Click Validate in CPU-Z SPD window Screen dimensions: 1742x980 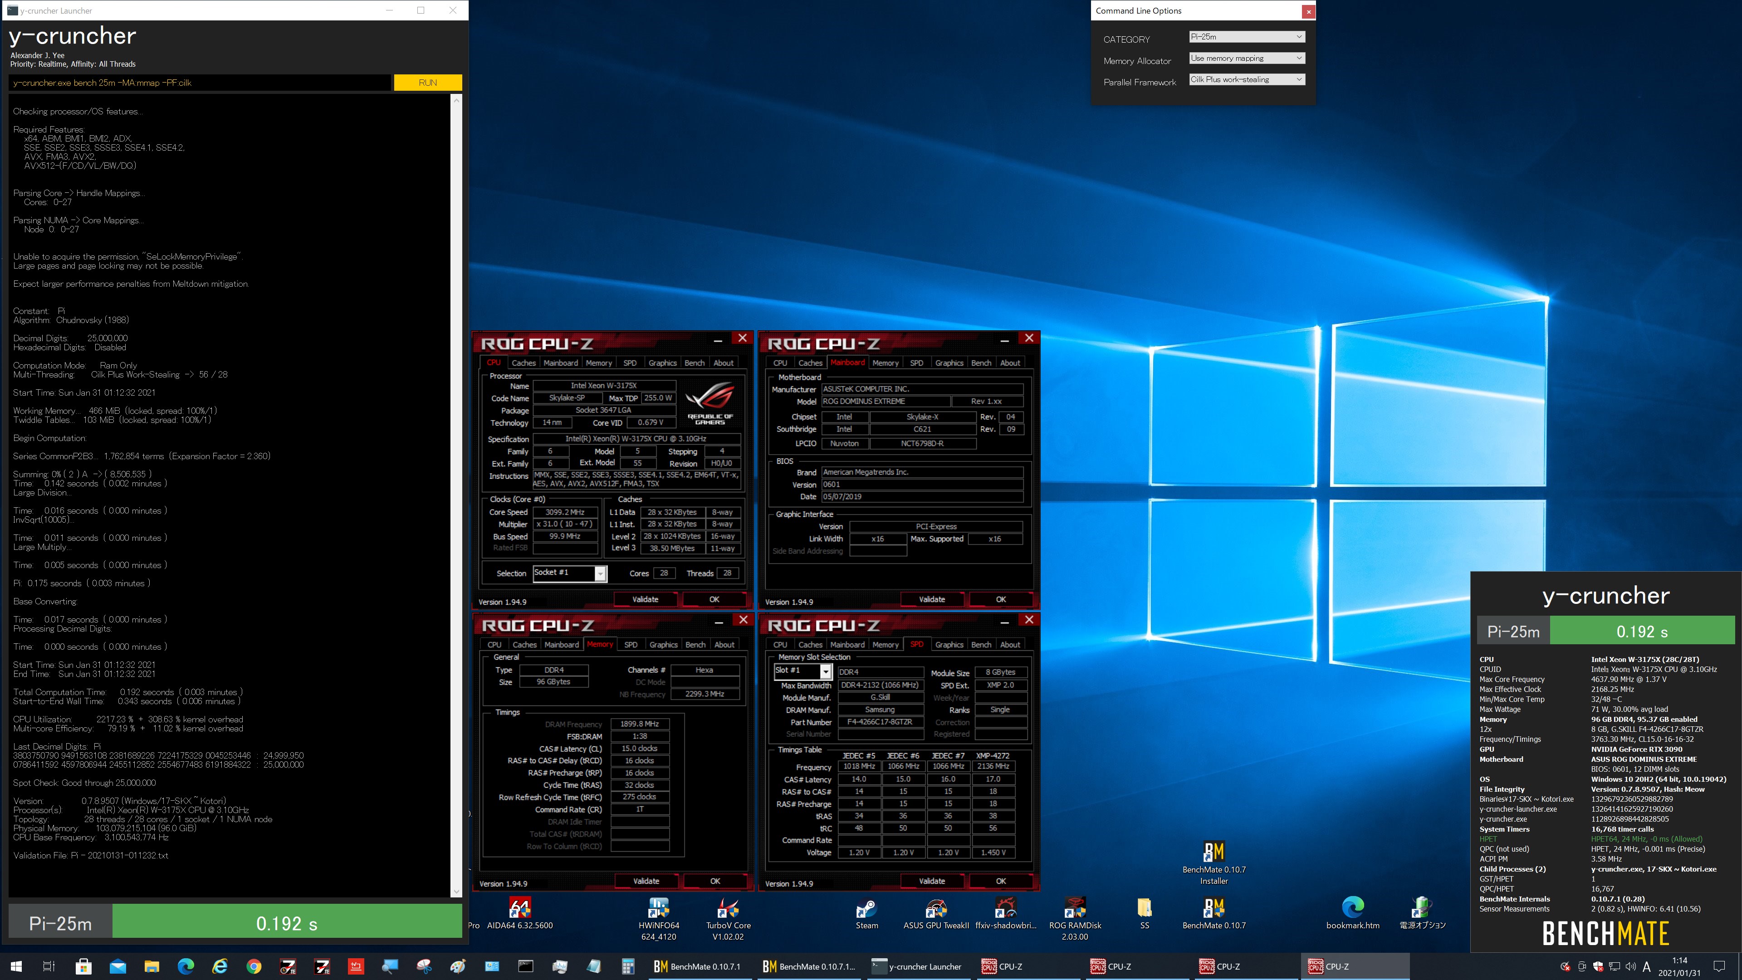(x=932, y=881)
